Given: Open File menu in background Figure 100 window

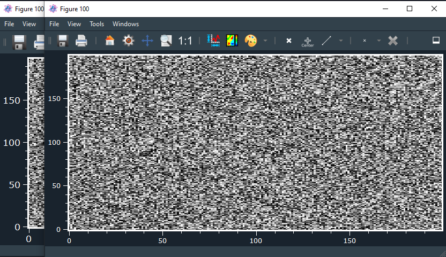Looking at the screenshot, I should tap(9, 24).
